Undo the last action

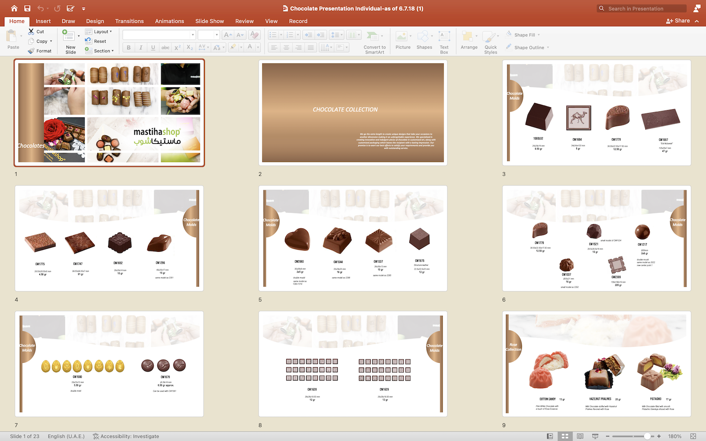pyautogui.click(x=40, y=8)
